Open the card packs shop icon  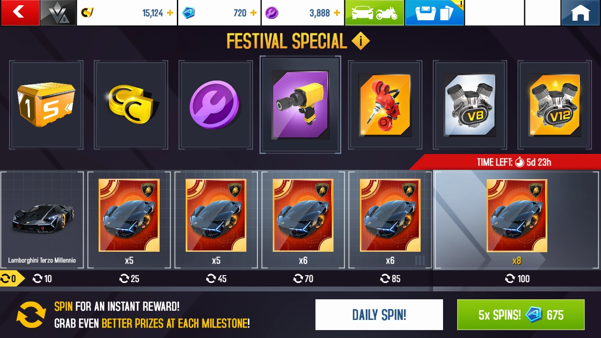434,12
